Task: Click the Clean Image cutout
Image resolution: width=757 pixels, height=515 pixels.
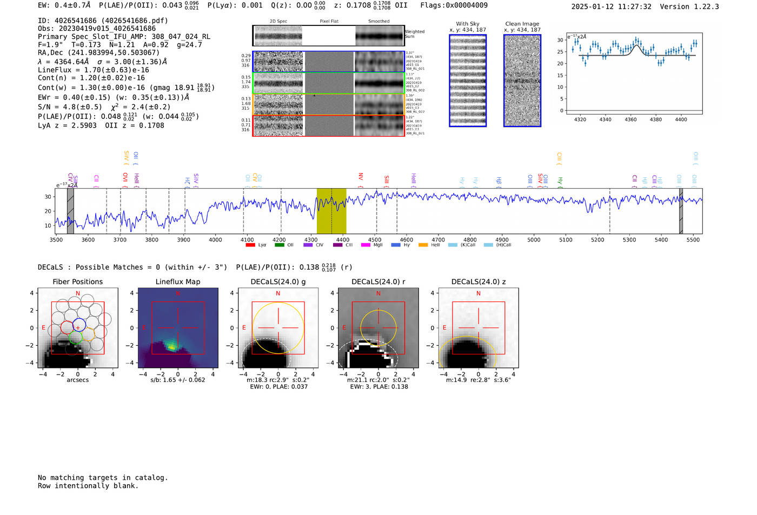Action: click(522, 81)
